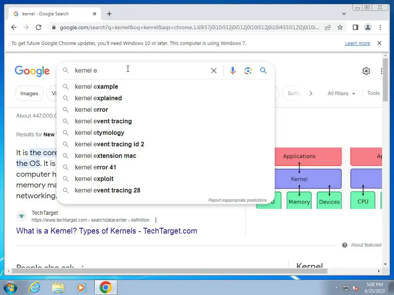Image resolution: width=394 pixels, height=295 pixels.
Task: Click the forward navigation arrow
Action: (x=26, y=27)
